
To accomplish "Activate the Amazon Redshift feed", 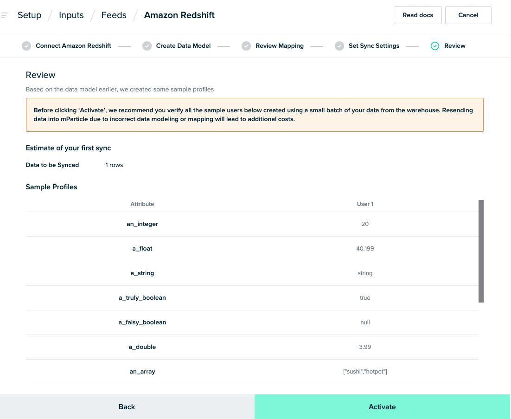I will click(x=382, y=406).
